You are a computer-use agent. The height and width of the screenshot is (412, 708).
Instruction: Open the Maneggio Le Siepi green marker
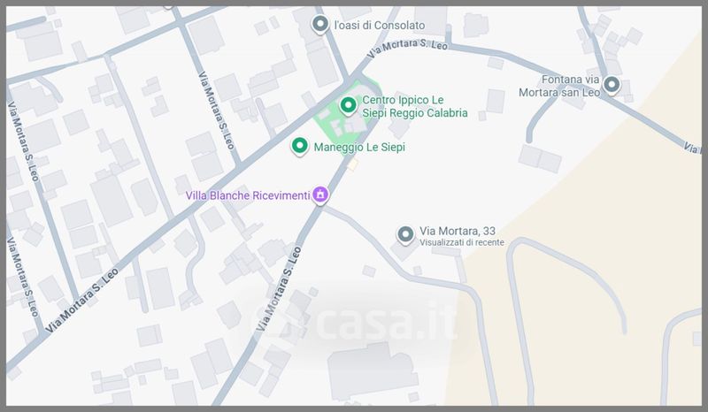299,146
